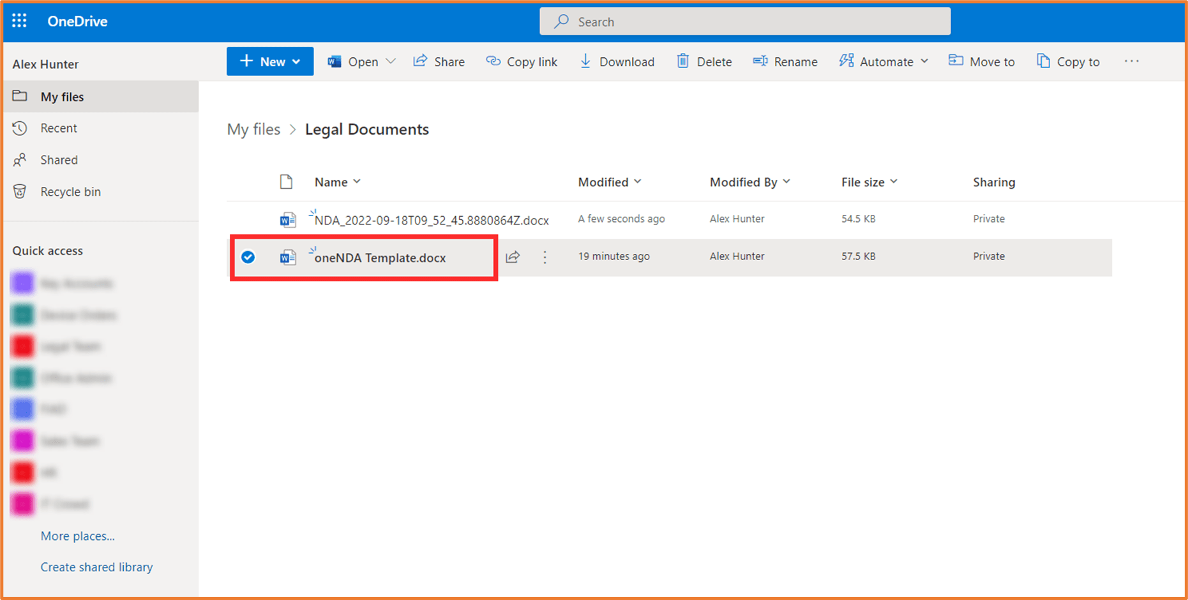Click inside the search field
This screenshot has width=1188, height=600.
(x=702, y=21)
